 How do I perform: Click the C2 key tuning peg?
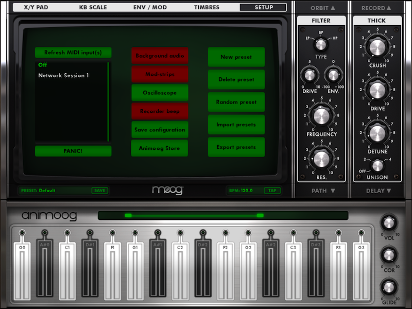pos(180,233)
